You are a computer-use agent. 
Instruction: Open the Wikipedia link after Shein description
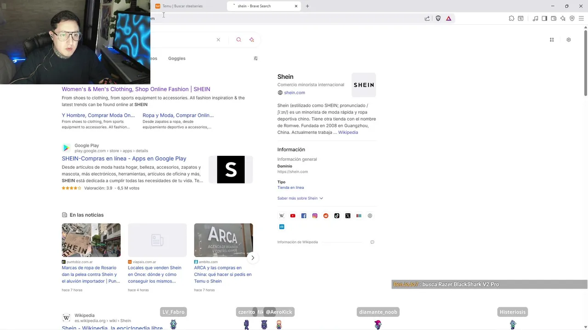[x=348, y=132]
